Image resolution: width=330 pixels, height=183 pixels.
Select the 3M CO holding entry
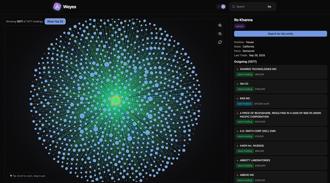click(x=280, y=86)
